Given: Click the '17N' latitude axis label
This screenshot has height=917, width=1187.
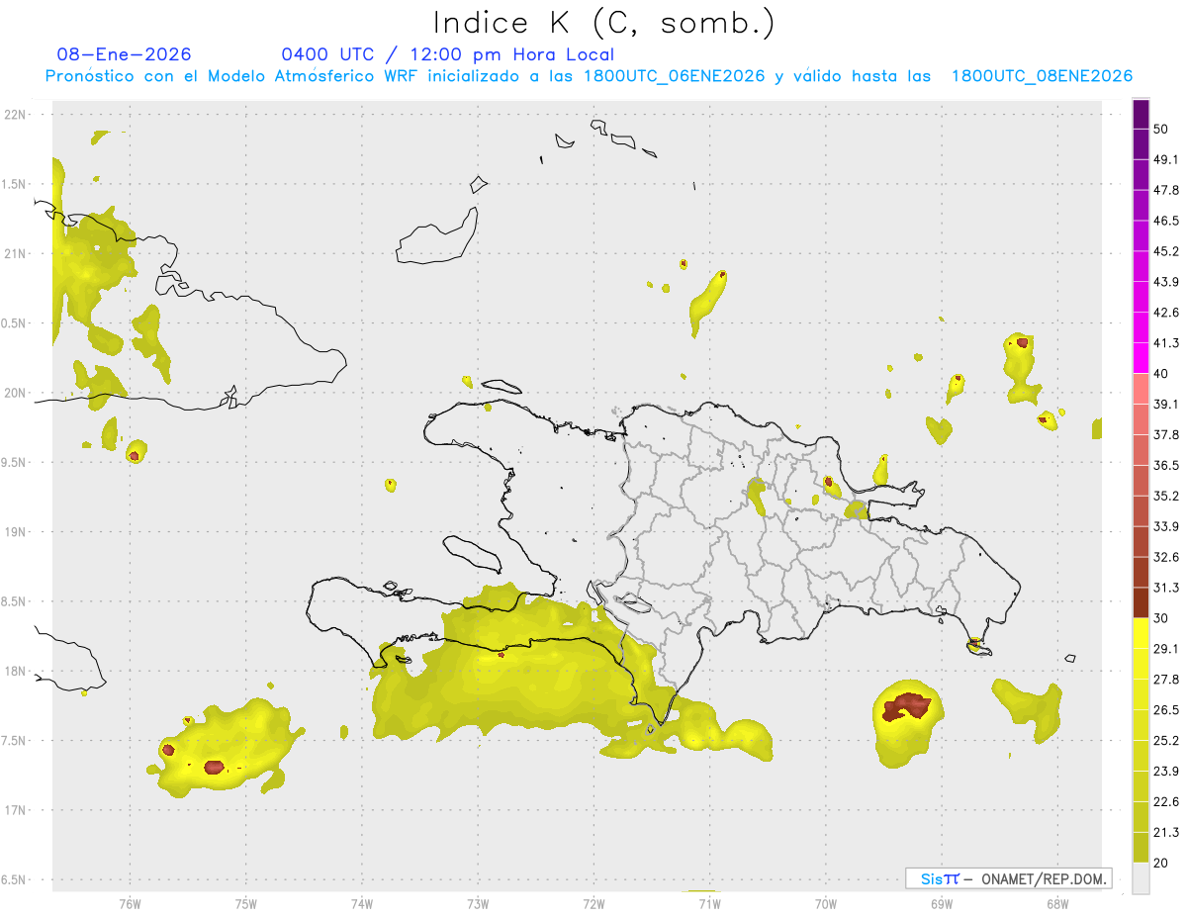Looking at the screenshot, I should [15, 810].
